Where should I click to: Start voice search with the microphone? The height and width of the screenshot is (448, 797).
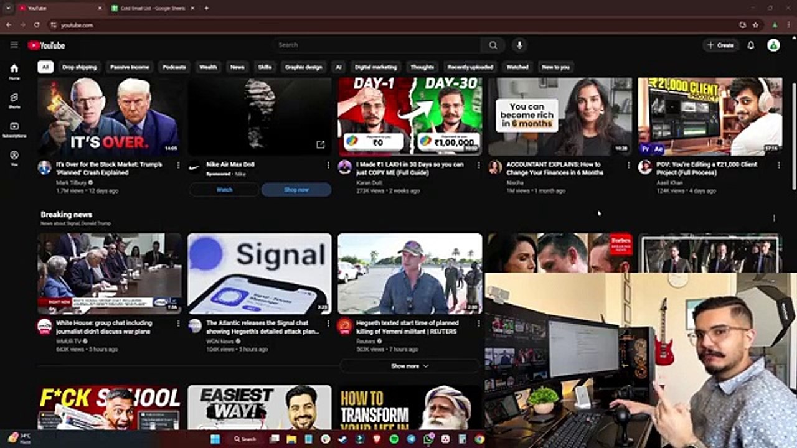[x=519, y=45]
